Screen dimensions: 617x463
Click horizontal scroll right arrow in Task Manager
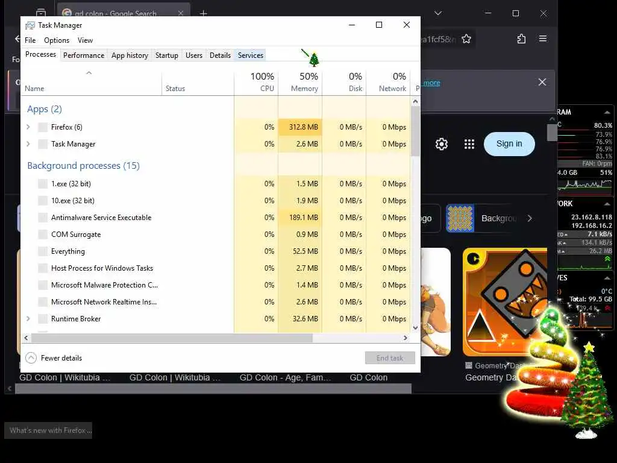(406, 338)
